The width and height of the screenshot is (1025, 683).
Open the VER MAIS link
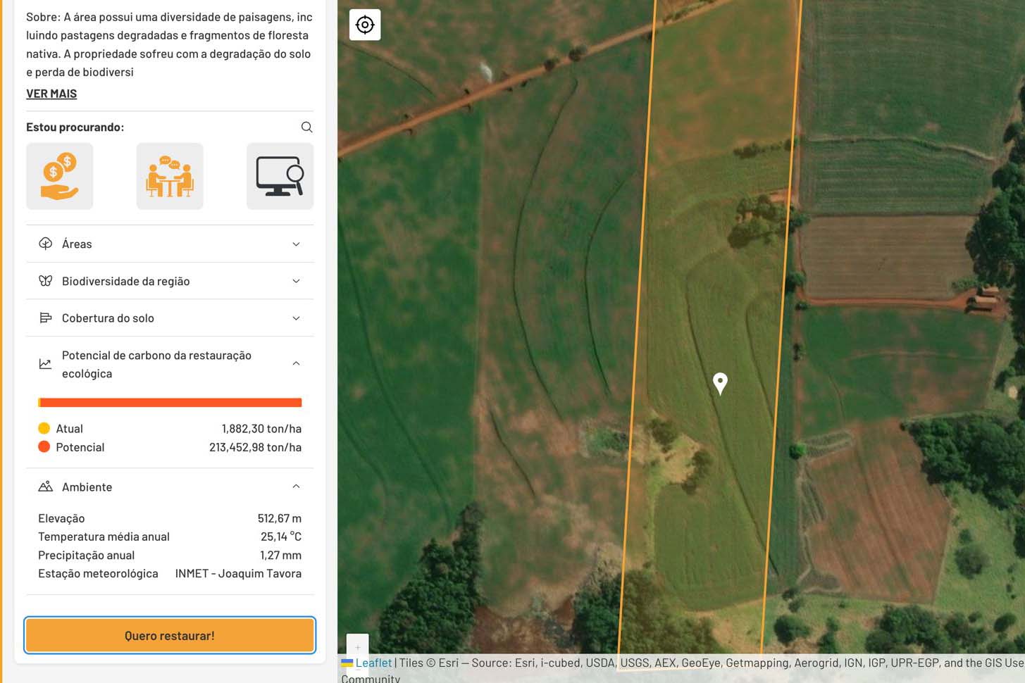pyautogui.click(x=51, y=94)
